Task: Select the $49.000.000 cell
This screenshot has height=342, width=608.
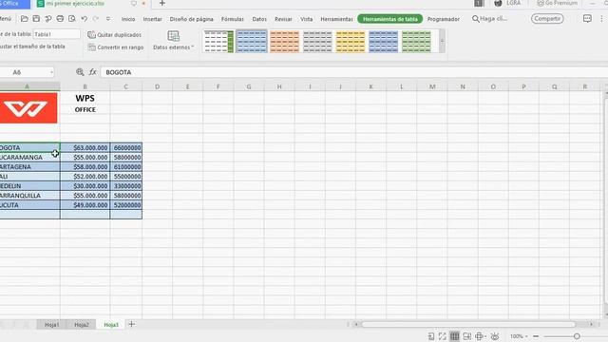Action: coord(85,205)
